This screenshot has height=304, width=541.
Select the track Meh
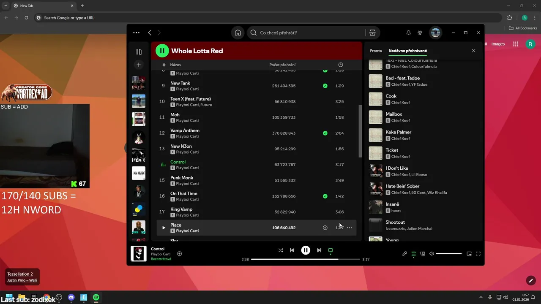[x=257, y=117]
